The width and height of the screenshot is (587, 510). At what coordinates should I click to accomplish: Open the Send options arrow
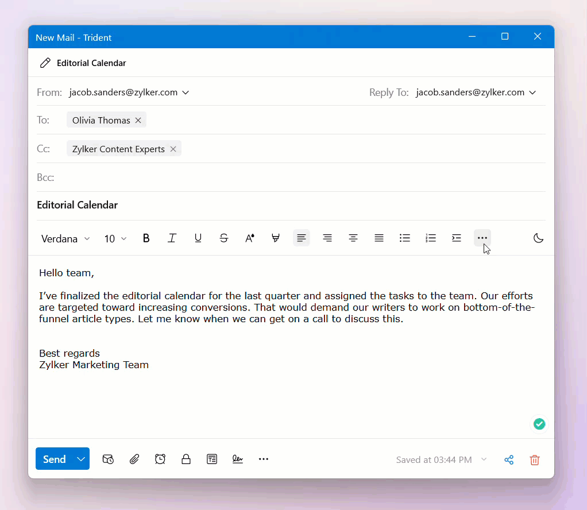pyautogui.click(x=81, y=459)
